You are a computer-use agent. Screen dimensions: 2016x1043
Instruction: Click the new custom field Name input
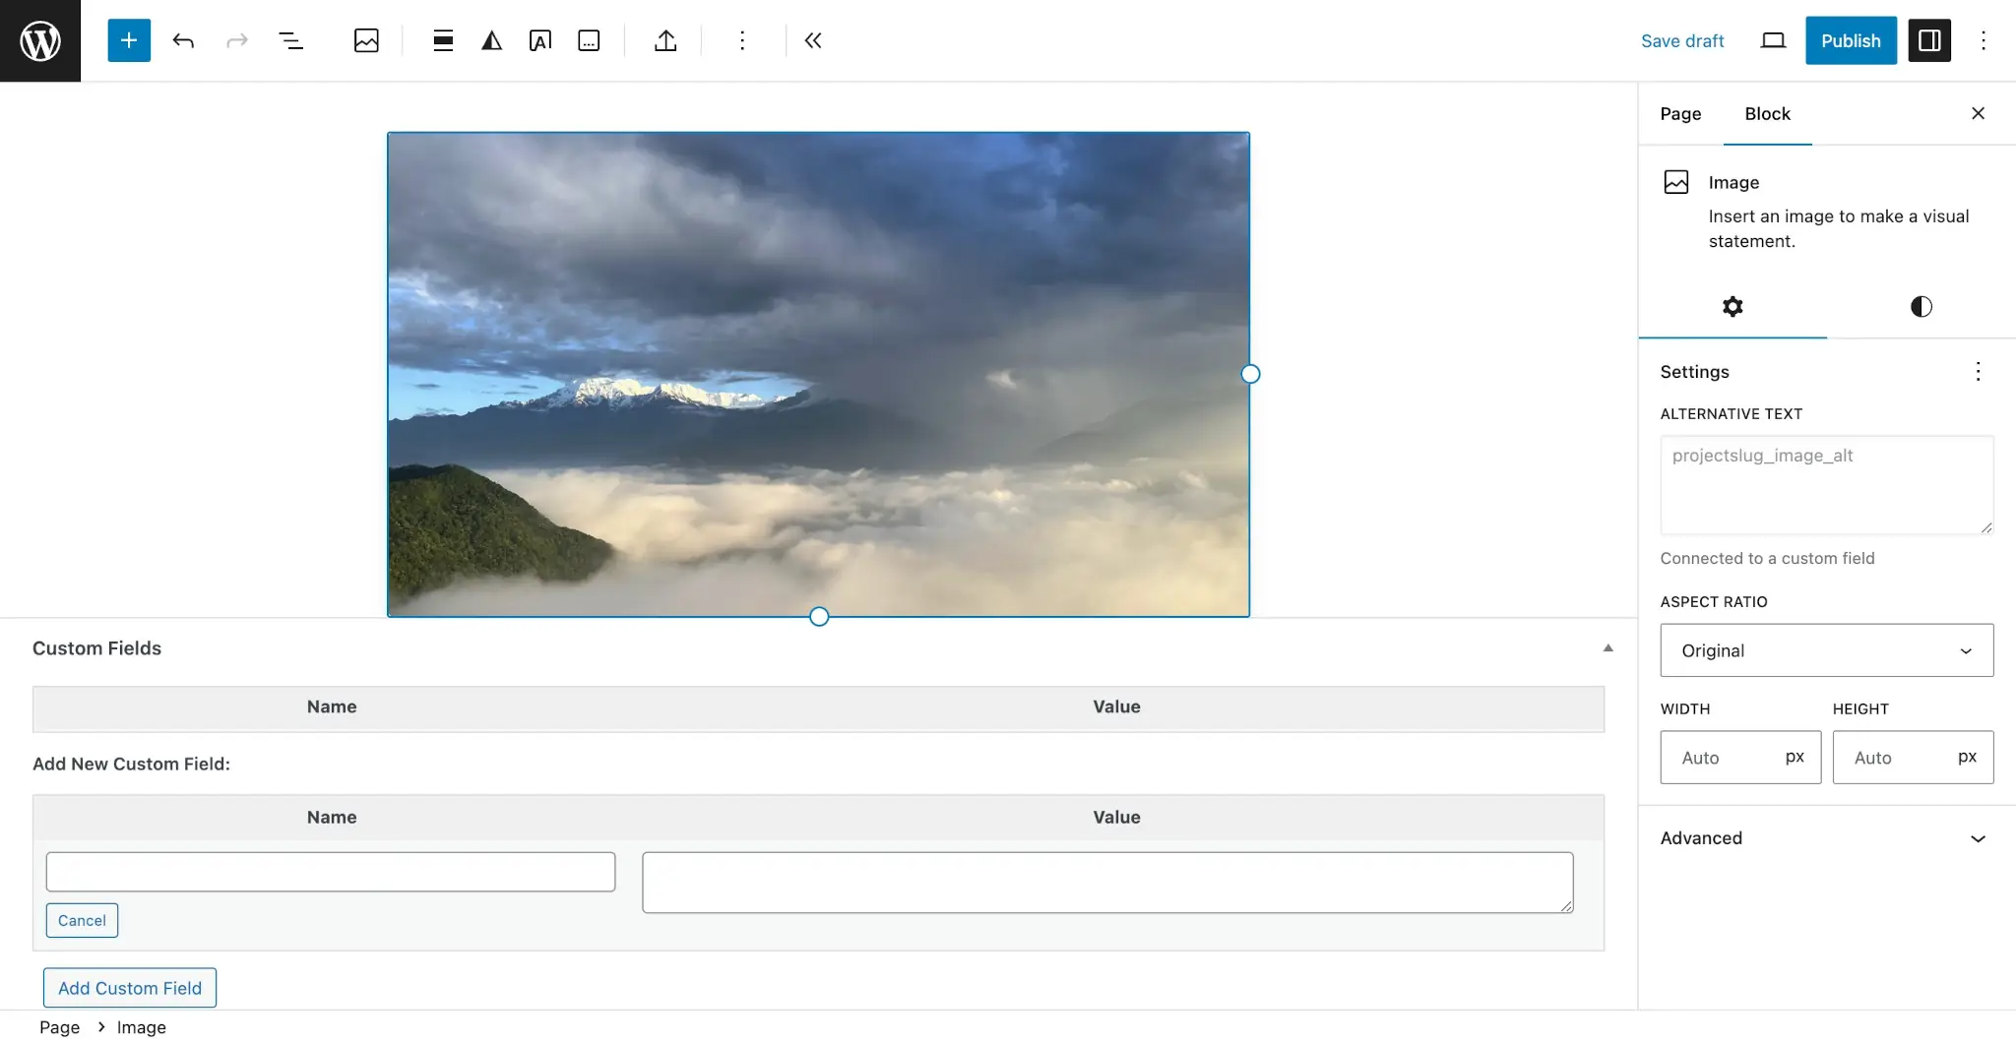(x=331, y=872)
